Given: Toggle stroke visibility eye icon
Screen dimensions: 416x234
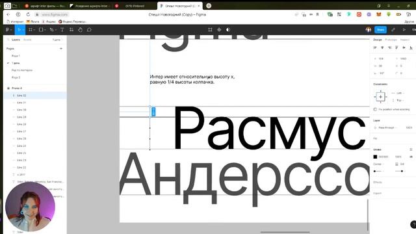Looking at the screenshot, I should click(411, 157).
